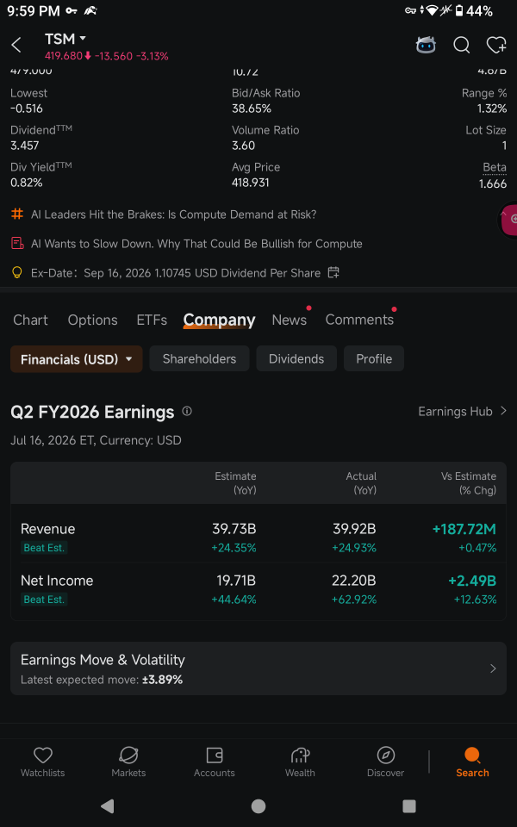517x827 pixels.
Task: Open the AI assistant robot icon
Action: 426,46
